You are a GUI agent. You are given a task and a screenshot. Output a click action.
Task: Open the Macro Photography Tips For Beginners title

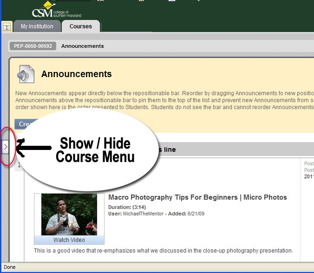click(197, 197)
